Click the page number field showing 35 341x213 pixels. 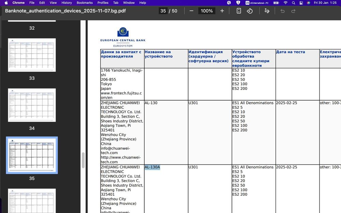163,11
